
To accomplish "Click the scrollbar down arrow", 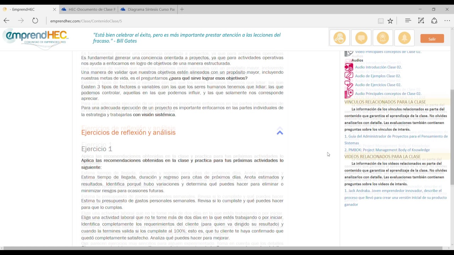I will click(x=452, y=244).
